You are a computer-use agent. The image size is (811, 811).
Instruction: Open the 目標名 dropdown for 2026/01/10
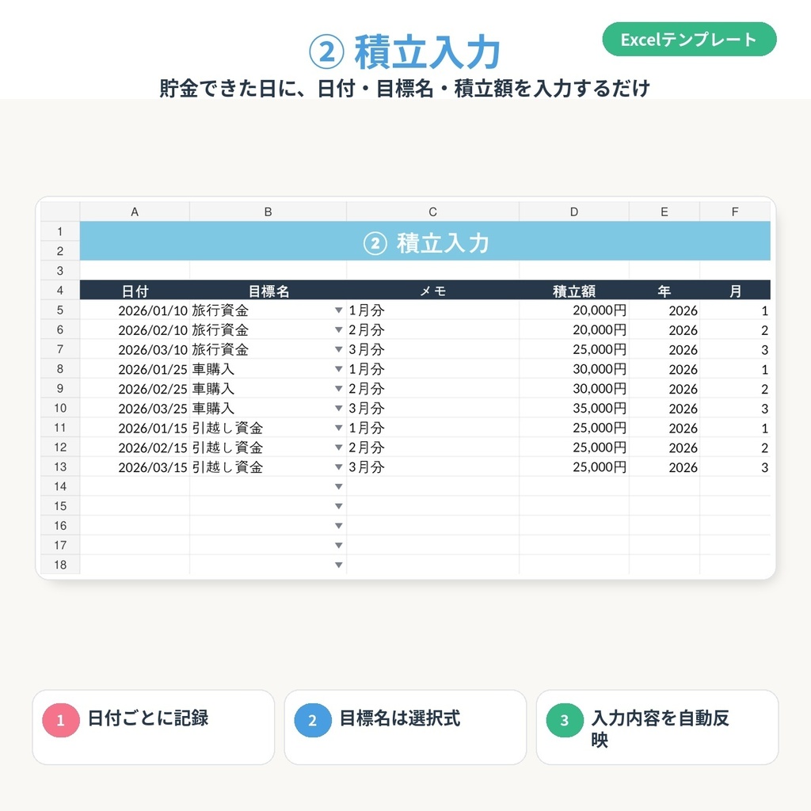339,310
